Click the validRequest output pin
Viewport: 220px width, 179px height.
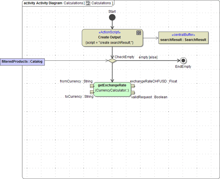tap(133, 93)
